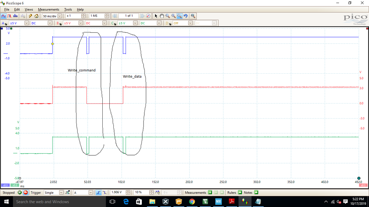Image resolution: width=369 pixels, height=207 pixels.
Task: Click the yellow trigger marker diamond
Action: [x=52, y=44]
